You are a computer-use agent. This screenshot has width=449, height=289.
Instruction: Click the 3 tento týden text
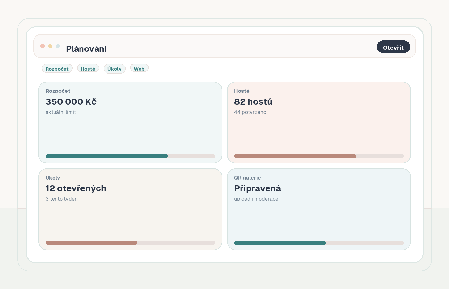[x=62, y=199]
